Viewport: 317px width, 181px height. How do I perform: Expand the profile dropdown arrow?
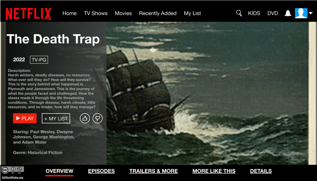pos(311,13)
